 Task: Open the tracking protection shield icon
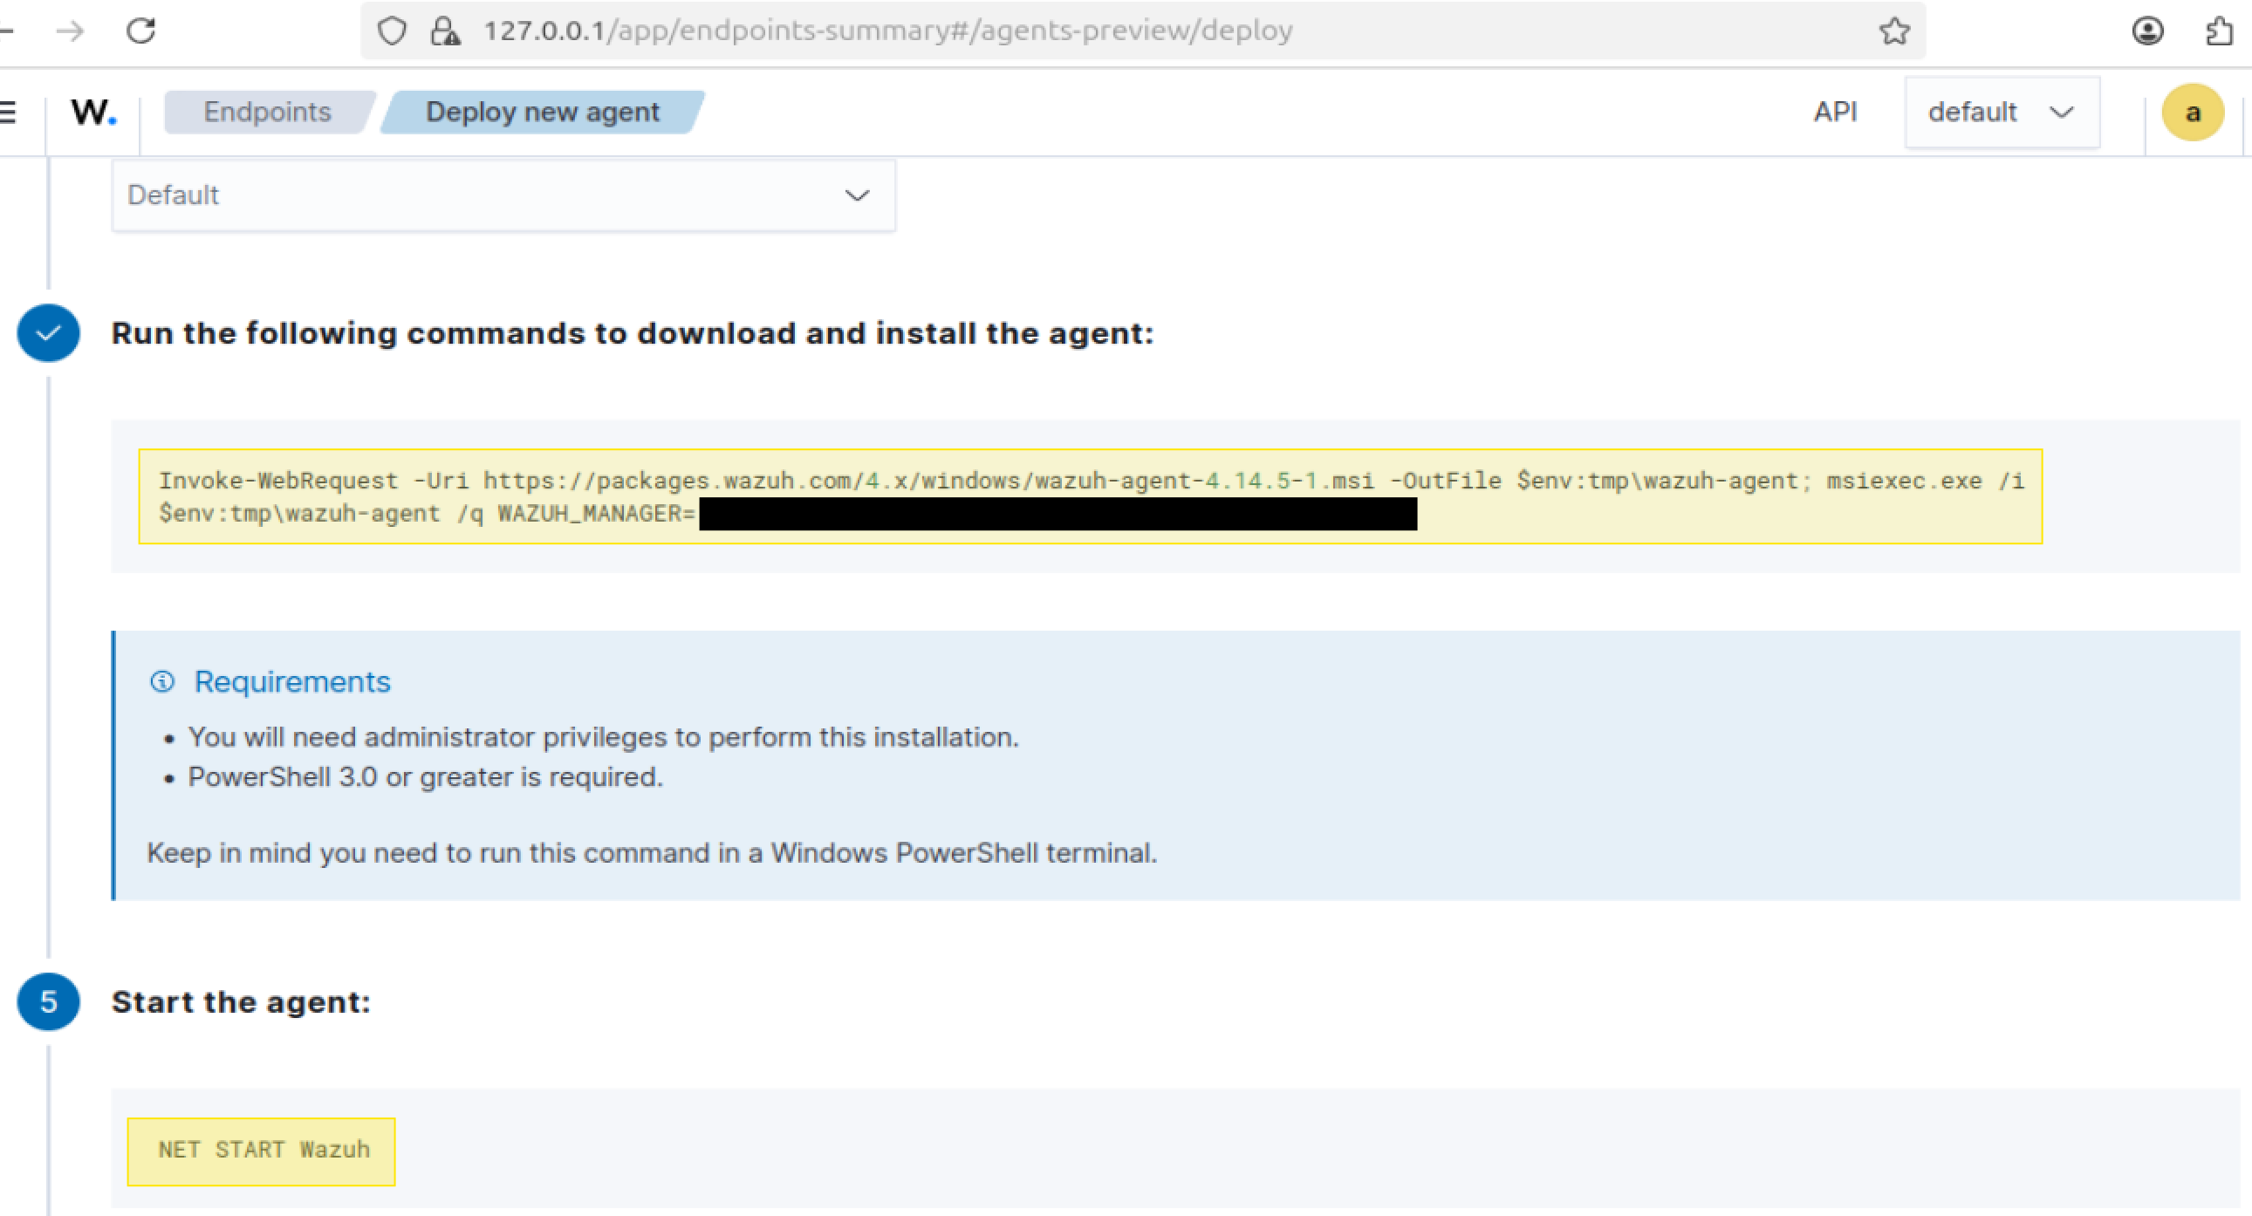(x=392, y=31)
